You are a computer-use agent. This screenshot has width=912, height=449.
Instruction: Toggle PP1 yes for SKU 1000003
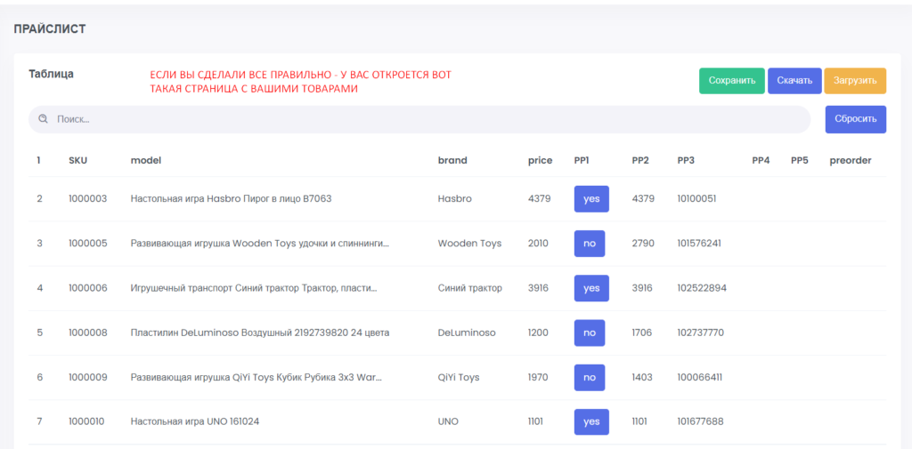(x=591, y=198)
